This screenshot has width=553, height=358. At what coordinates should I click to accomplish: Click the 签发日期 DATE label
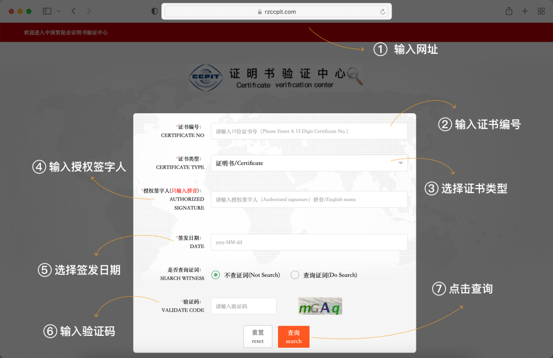click(x=190, y=242)
